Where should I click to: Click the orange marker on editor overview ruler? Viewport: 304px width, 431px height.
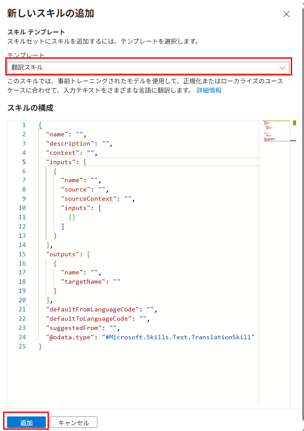point(294,123)
